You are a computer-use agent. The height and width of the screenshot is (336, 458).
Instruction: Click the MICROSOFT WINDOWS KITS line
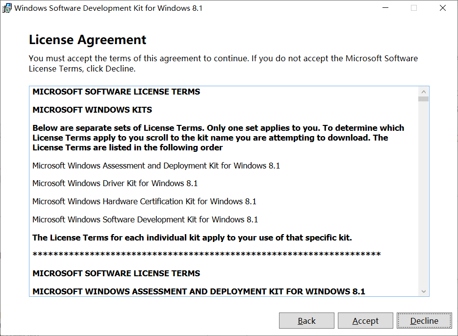pos(92,110)
